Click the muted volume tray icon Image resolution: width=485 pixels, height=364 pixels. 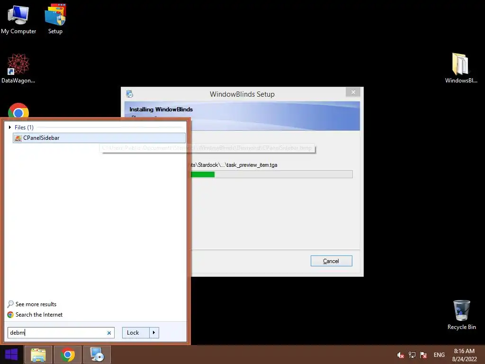[x=400, y=355]
